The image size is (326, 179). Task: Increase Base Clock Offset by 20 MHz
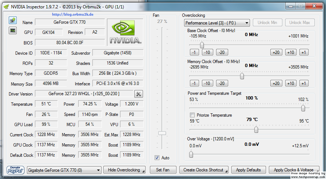point(276,52)
